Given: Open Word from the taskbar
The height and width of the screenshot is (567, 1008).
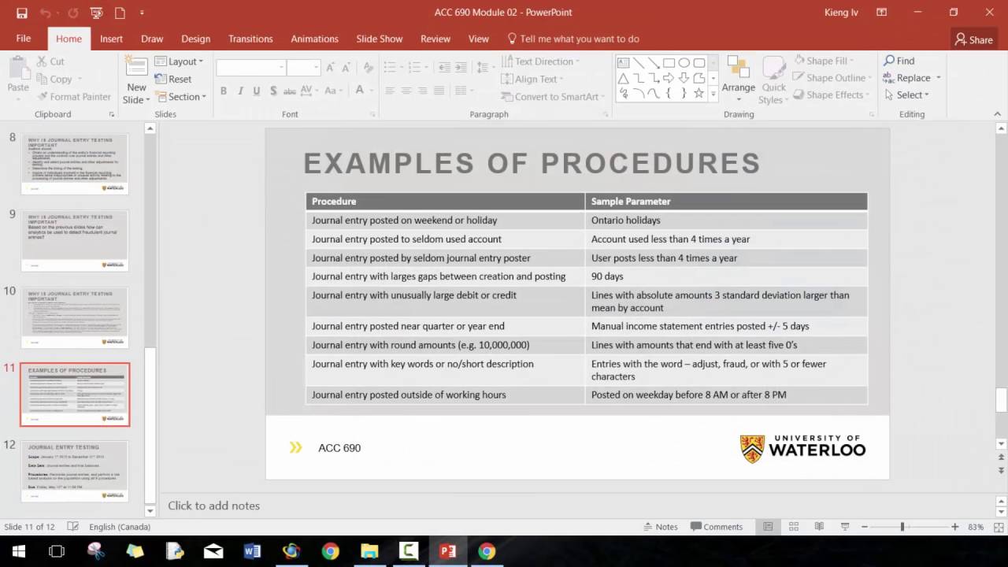Looking at the screenshot, I should [252, 551].
